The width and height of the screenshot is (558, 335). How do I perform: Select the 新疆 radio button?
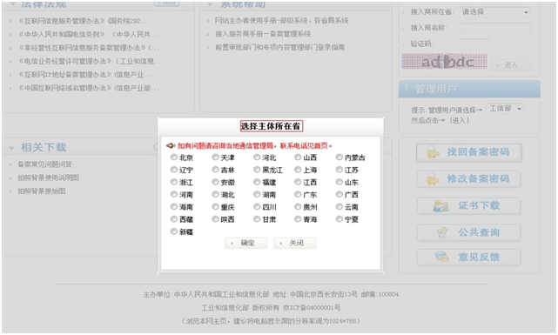[173, 231]
